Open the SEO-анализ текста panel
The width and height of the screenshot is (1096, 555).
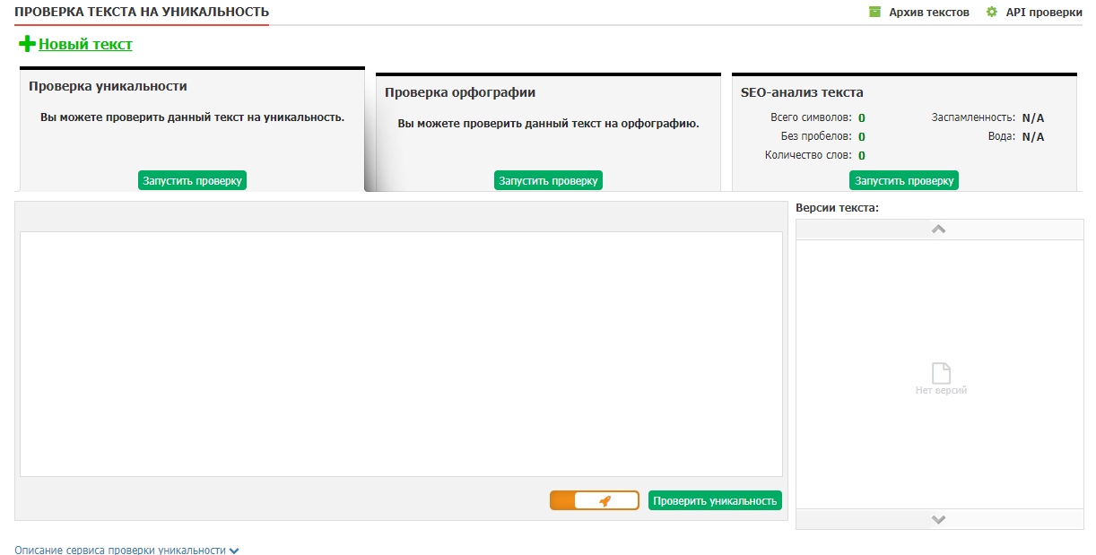[x=801, y=92]
